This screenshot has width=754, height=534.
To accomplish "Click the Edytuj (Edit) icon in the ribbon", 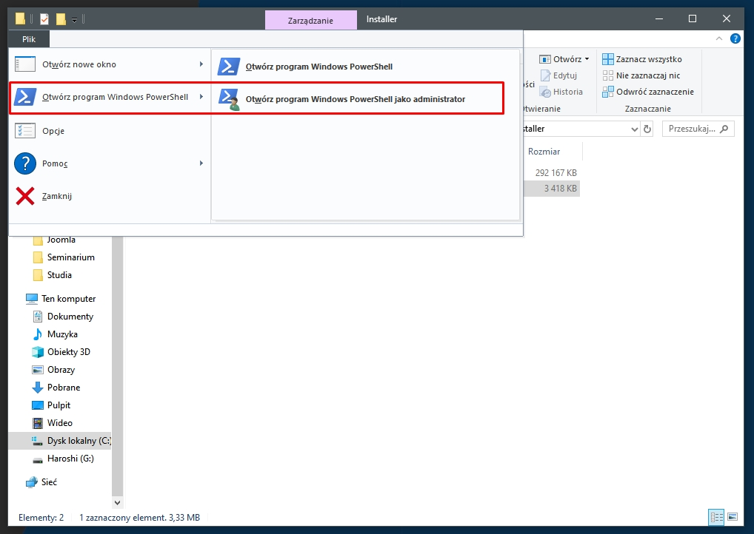I will click(561, 75).
